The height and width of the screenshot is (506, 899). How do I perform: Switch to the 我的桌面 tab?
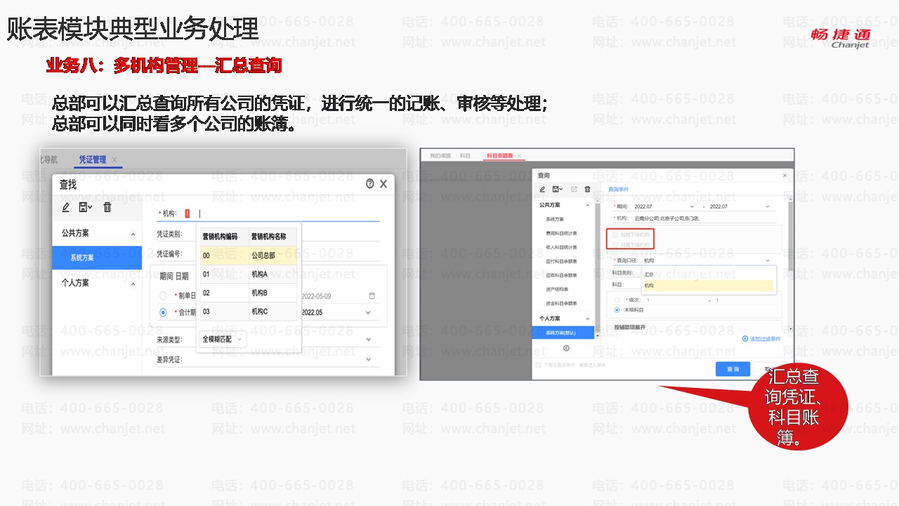(x=440, y=155)
